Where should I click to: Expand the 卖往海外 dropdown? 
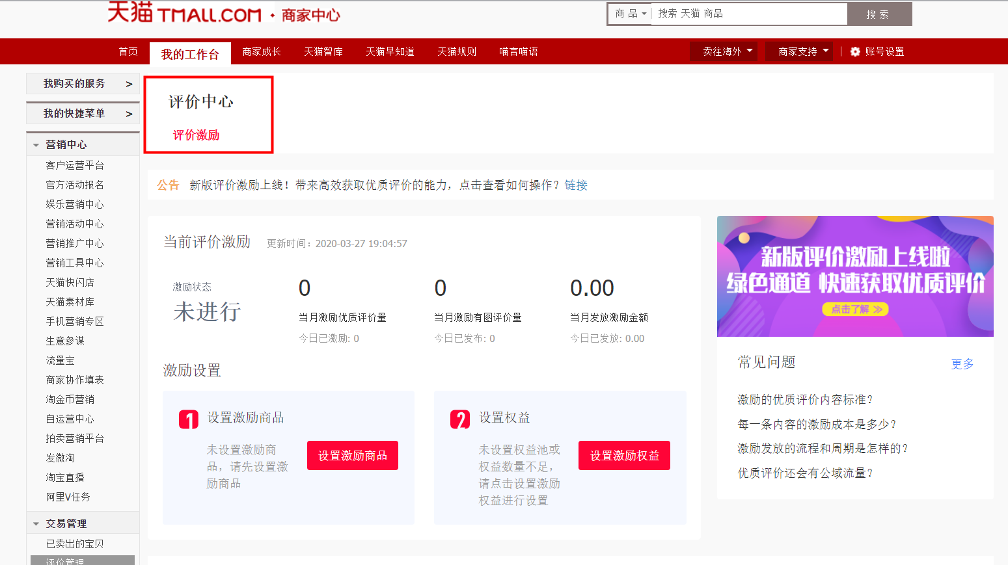point(724,51)
